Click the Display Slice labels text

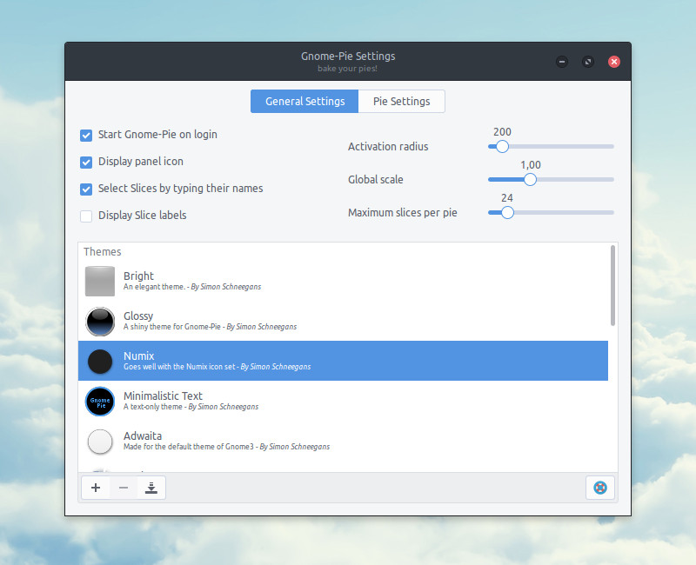pos(142,215)
